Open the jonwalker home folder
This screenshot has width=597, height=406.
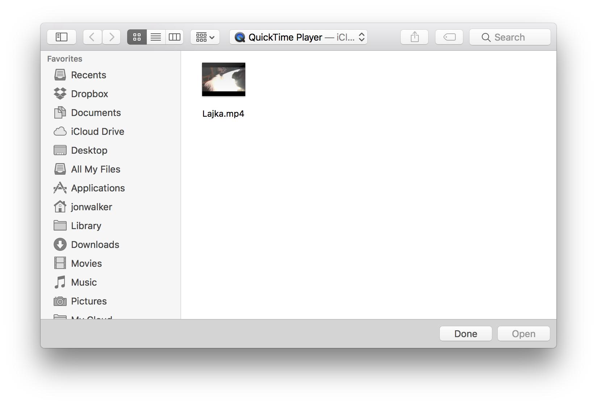110,207
